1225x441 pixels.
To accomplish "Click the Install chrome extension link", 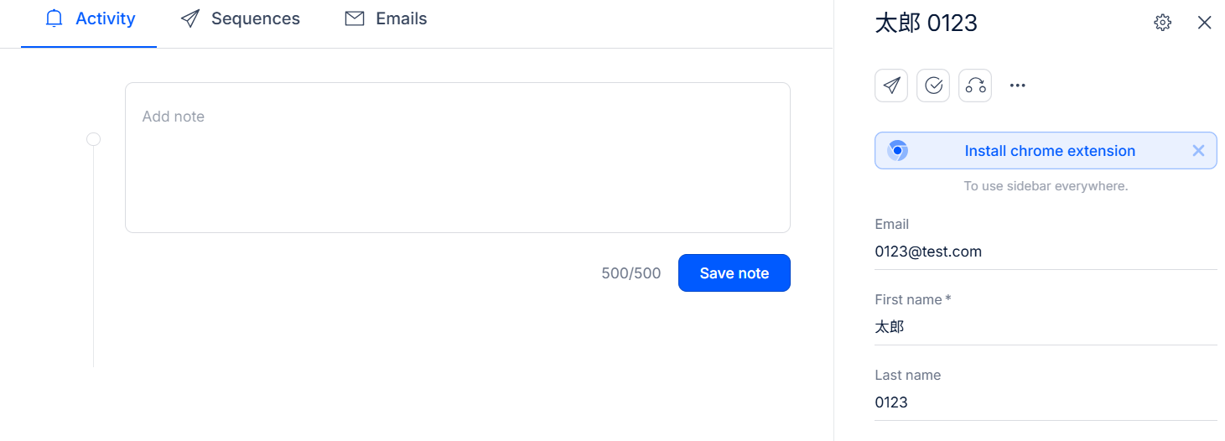I will click(x=1050, y=151).
